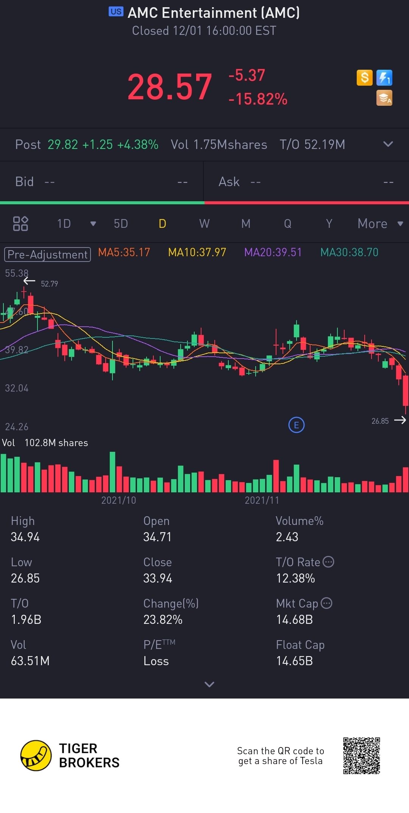
Task: Tap the -5.37 price change value
Action: point(247,75)
